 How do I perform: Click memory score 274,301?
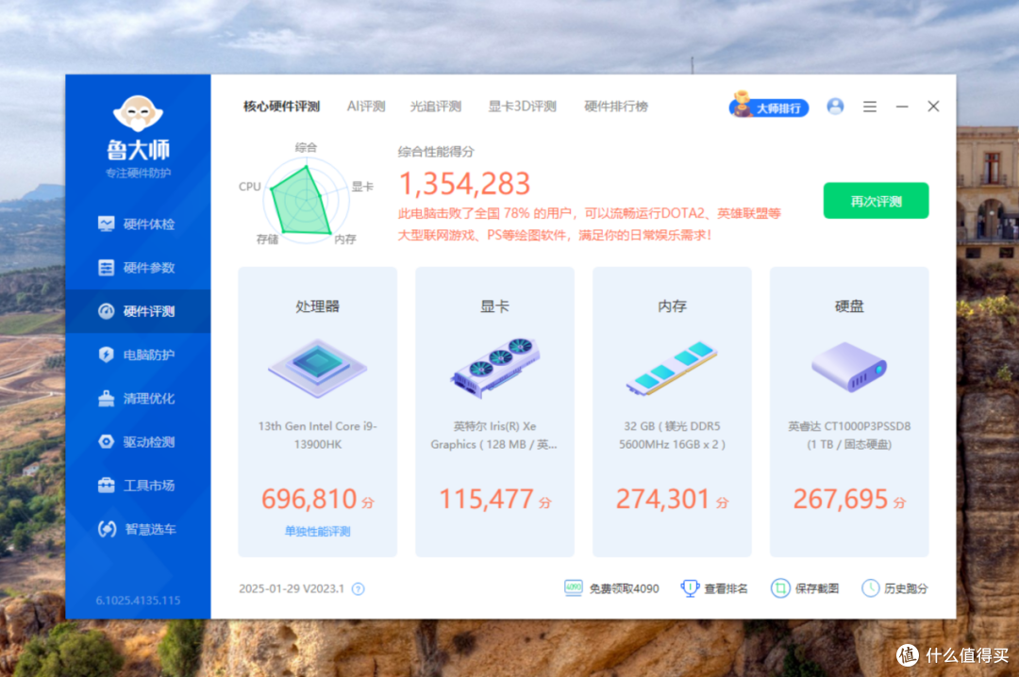point(663,500)
